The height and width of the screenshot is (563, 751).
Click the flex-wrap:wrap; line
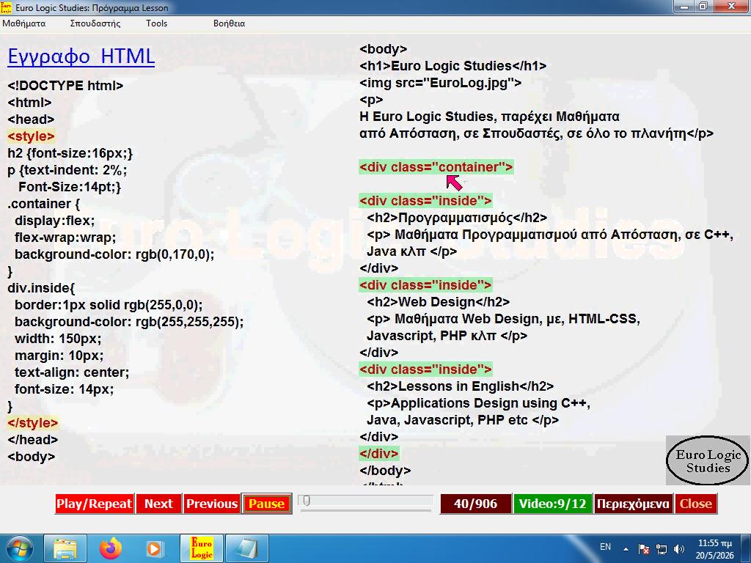(x=65, y=238)
